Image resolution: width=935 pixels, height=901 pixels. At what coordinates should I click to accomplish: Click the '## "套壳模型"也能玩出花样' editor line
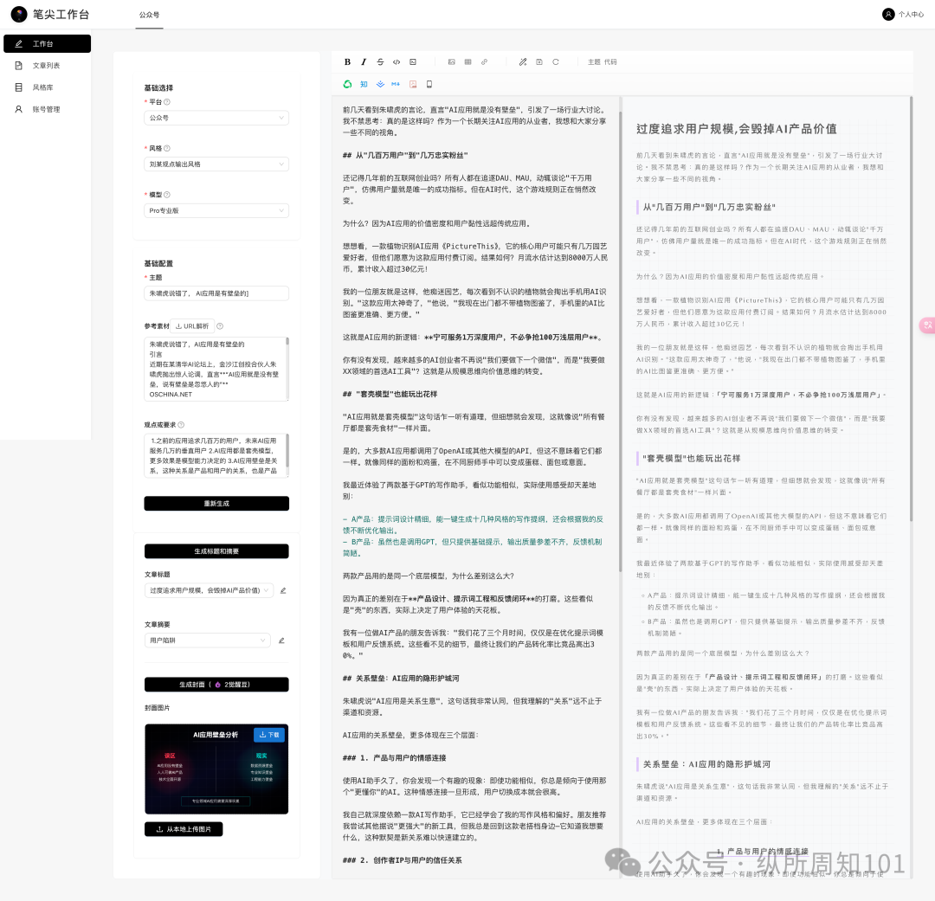(390, 394)
